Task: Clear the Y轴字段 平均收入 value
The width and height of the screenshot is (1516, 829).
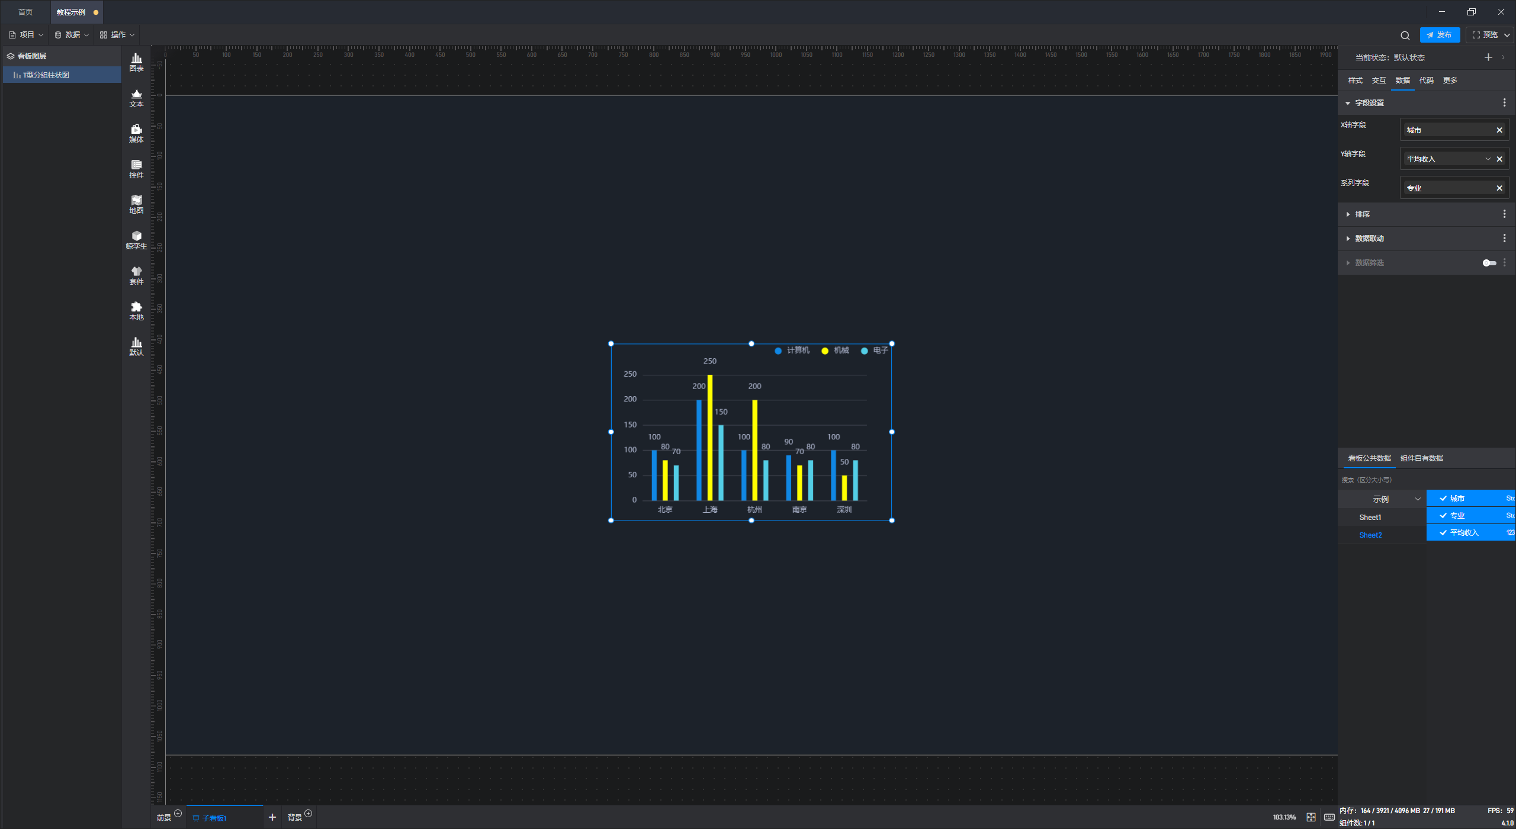Action: click(1499, 159)
